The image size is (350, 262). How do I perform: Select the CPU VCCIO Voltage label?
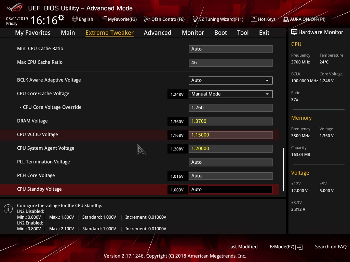[38, 134]
